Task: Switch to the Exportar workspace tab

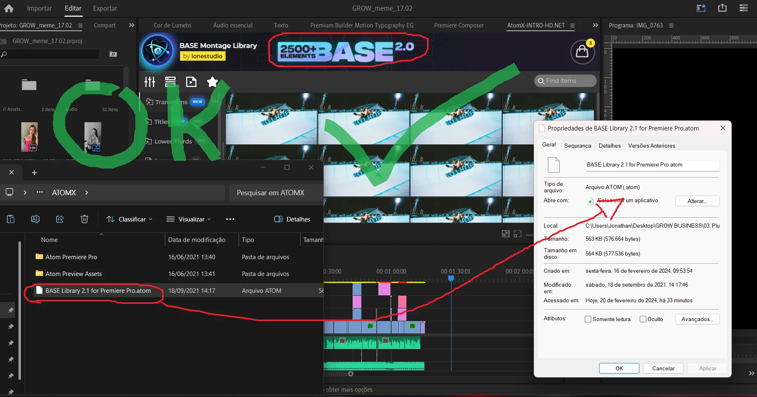Action: [105, 8]
